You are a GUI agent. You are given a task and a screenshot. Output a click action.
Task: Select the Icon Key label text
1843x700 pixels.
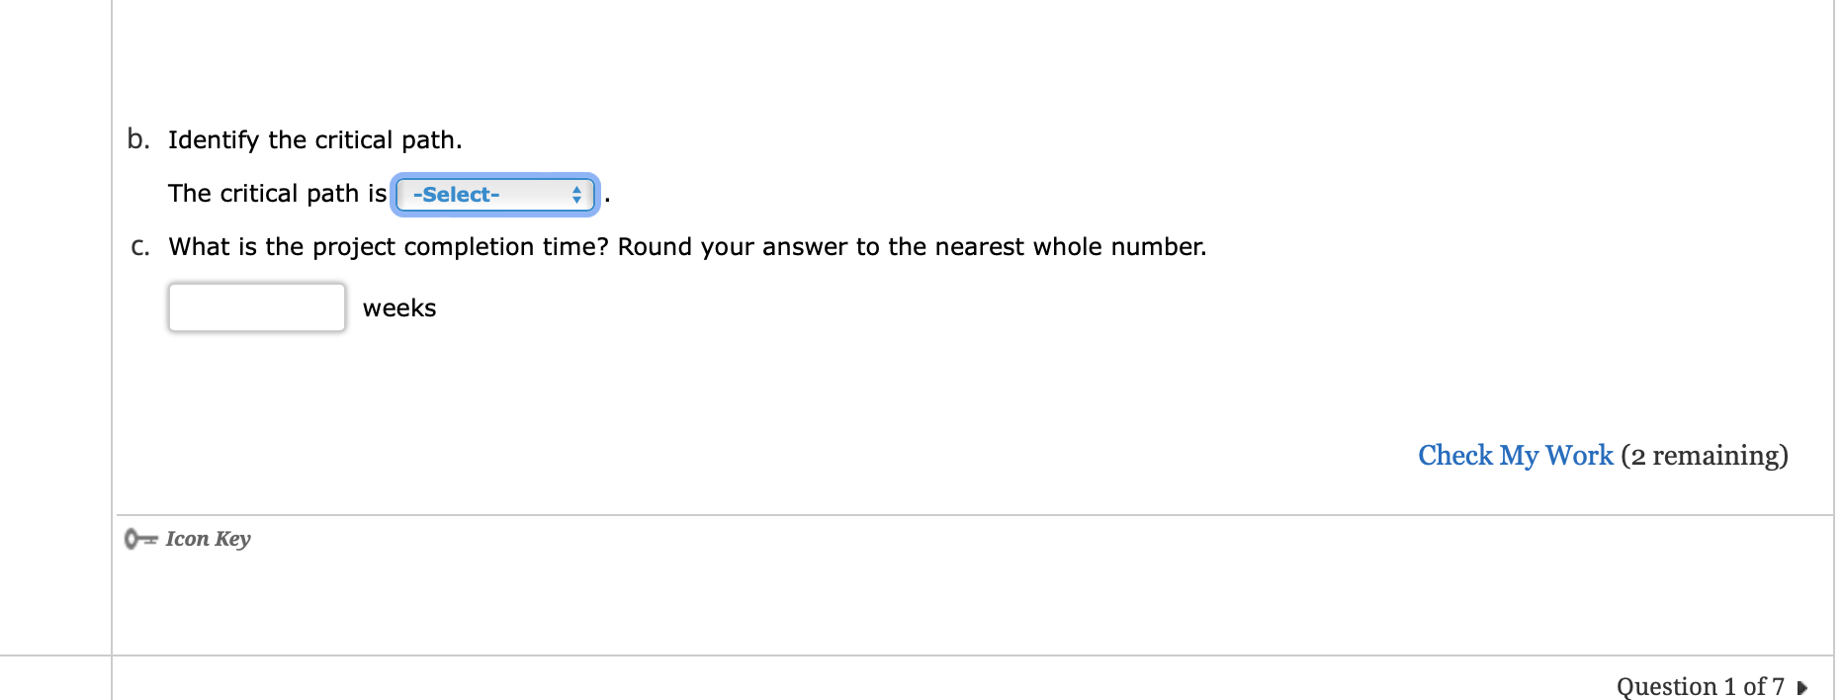coord(206,540)
